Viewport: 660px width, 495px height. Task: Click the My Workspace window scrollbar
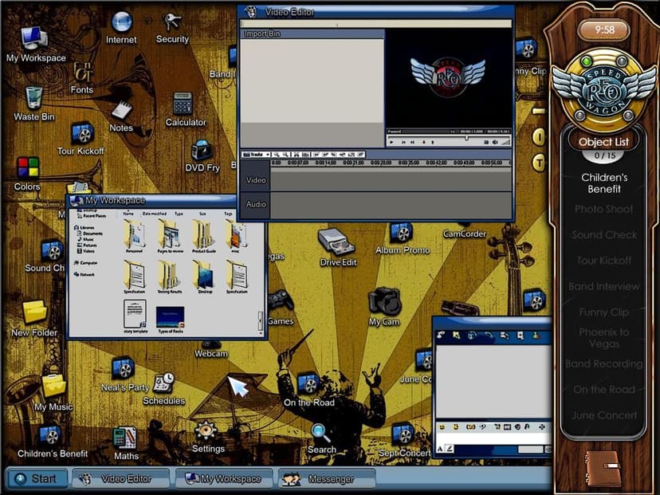pos(261,320)
